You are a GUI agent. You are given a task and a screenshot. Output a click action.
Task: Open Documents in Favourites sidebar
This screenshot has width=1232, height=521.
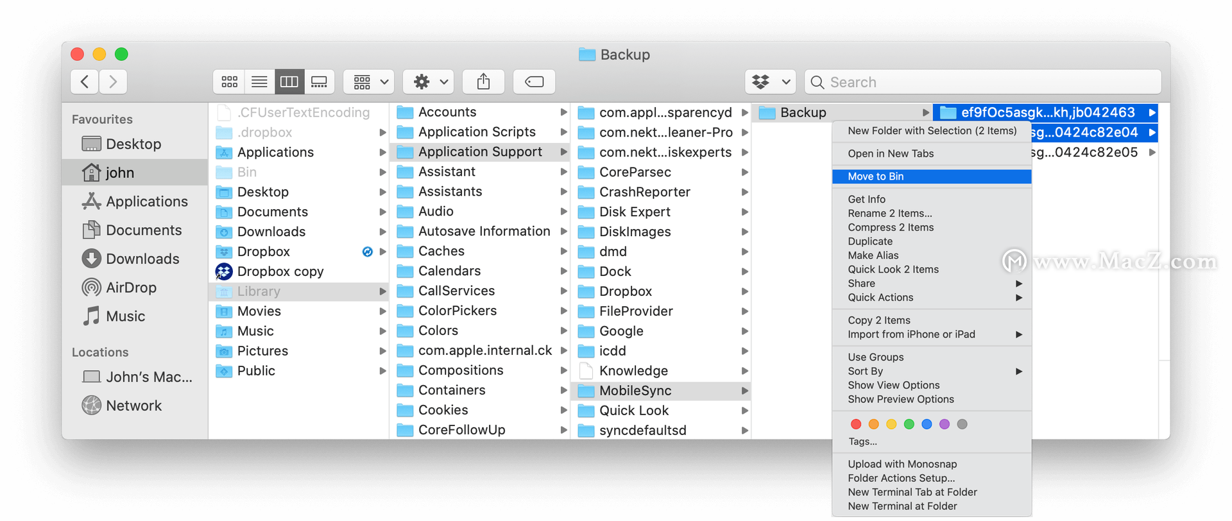point(134,230)
